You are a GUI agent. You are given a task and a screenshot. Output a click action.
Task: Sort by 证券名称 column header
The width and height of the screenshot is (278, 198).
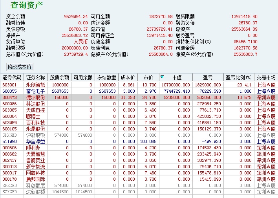click(x=36, y=77)
